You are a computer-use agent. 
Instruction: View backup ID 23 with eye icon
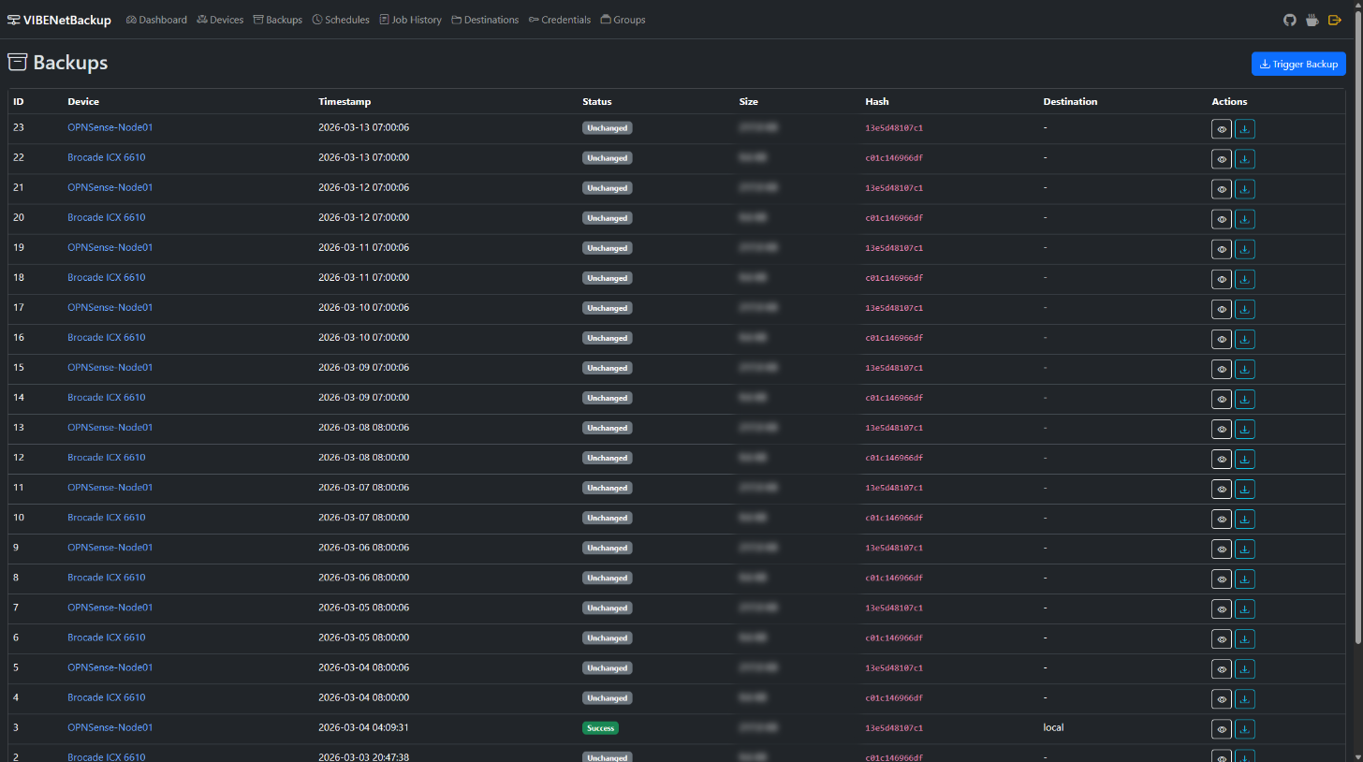(x=1222, y=129)
